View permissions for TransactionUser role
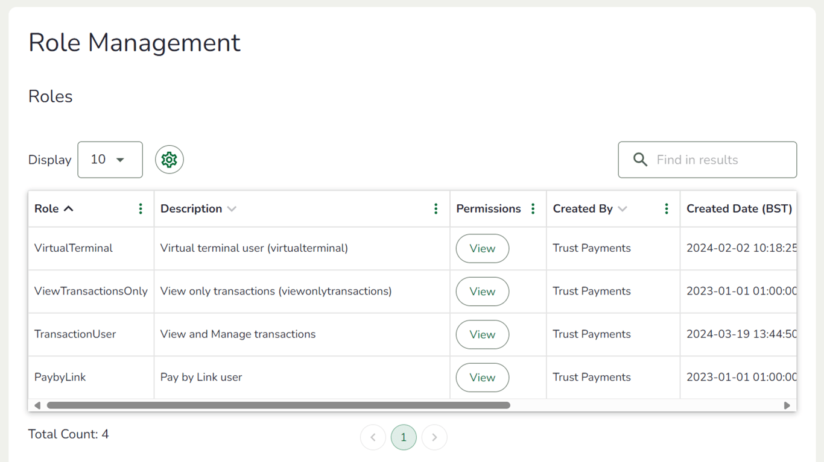This screenshot has width=824, height=462. pos(482,334)
